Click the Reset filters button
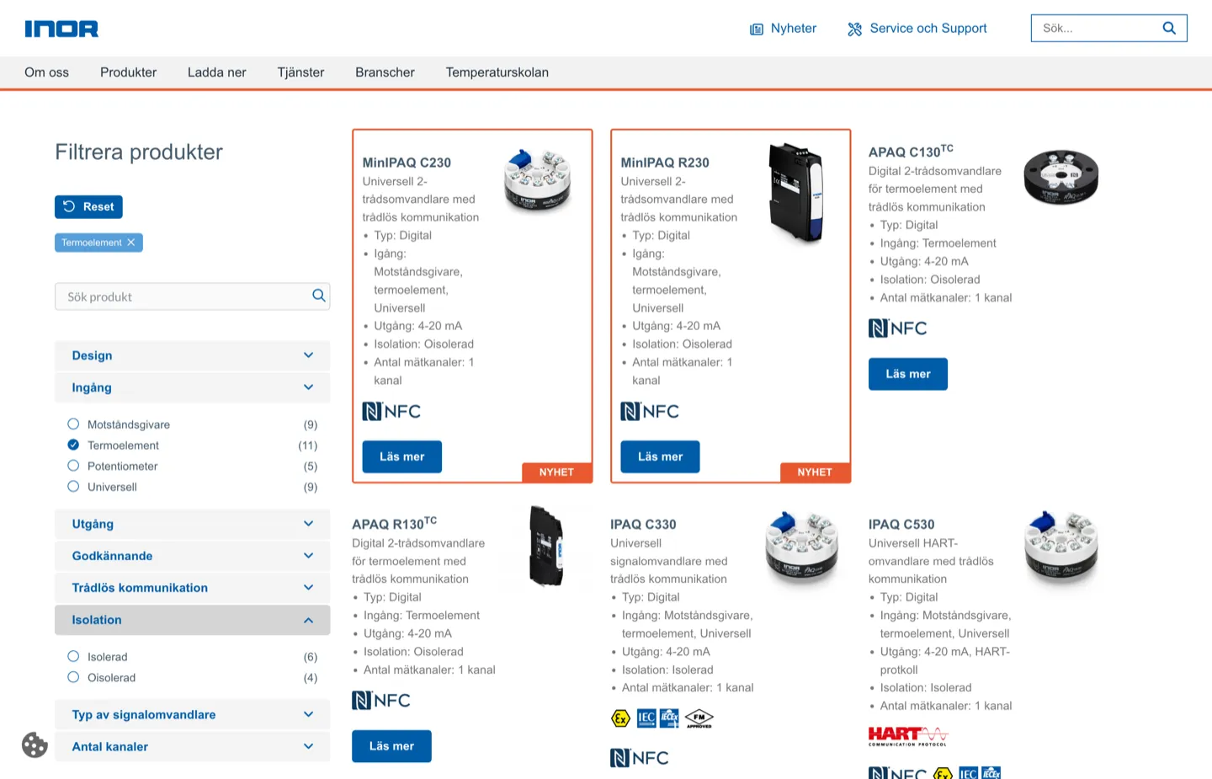This screenshot has width=1212, height=779. [x=88, y=206]
